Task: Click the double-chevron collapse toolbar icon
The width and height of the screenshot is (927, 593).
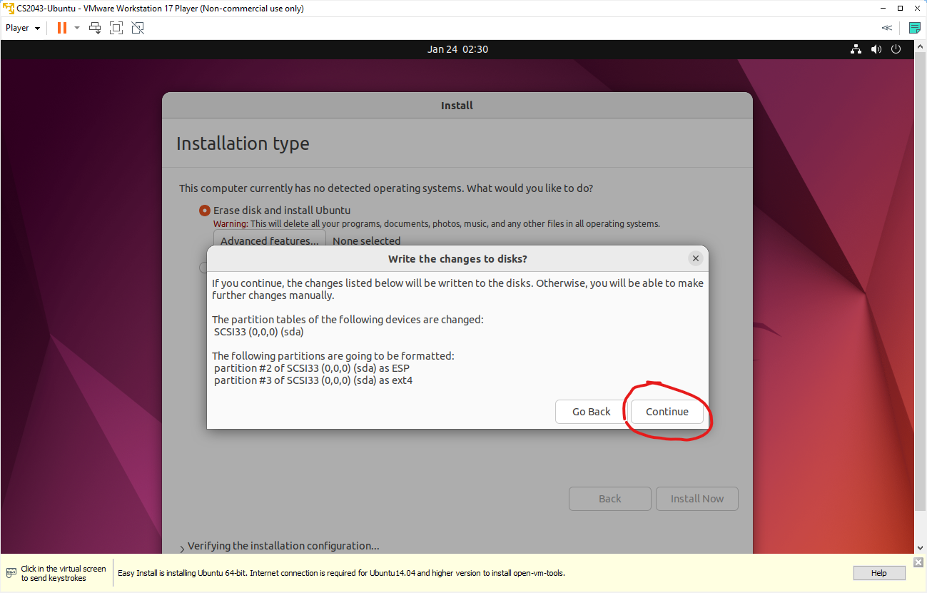Action: [886, 28]
